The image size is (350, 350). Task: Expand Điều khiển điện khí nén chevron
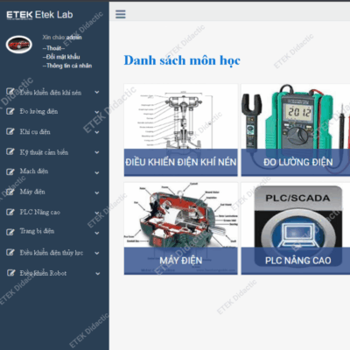point(97,92)
